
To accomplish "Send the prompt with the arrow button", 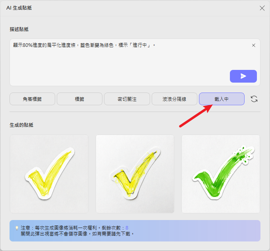I will (243, 76).
